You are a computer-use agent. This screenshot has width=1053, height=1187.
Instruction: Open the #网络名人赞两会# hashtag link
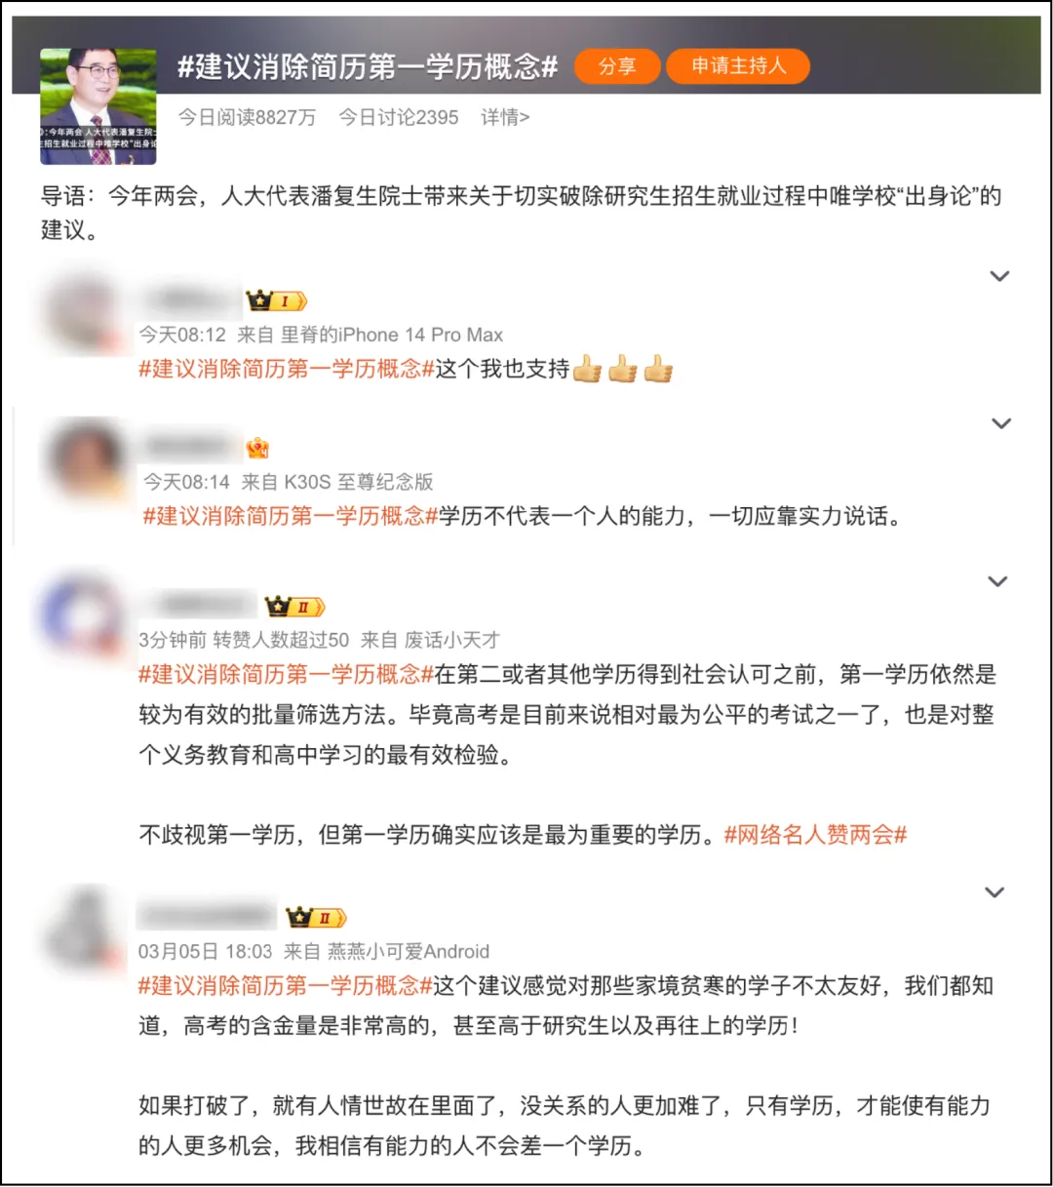click(x=816, y=835)
